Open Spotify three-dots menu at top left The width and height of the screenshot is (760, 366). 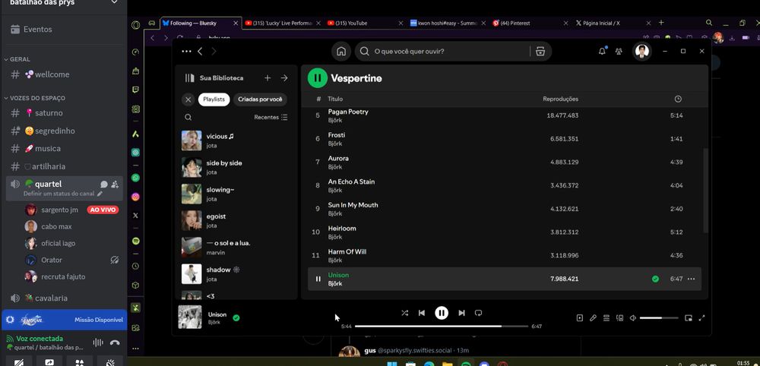tap(187, 52)
